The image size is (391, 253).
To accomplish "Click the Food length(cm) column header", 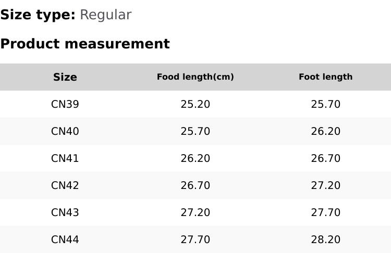I will (195, 77).
